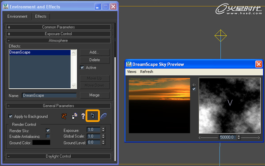Click the 3ds icon in DreamScape Sky Preview title
The height and width of the screenshot is (166, 265).
click(x=129, y=64)
